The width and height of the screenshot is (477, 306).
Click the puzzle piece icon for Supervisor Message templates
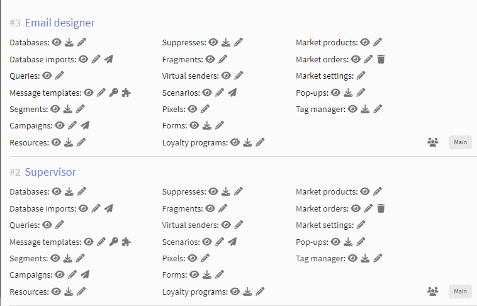coord(126,242)
